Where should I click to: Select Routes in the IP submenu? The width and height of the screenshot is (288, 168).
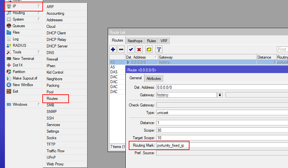(52, 99)
